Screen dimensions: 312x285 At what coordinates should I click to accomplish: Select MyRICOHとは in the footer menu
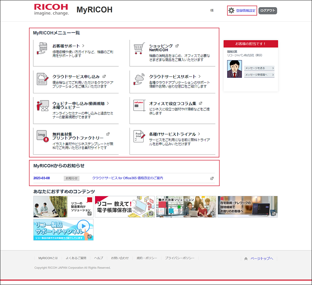click(x=48, y=258)
